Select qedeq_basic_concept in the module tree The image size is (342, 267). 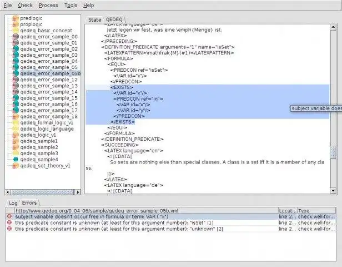[46, 31]
